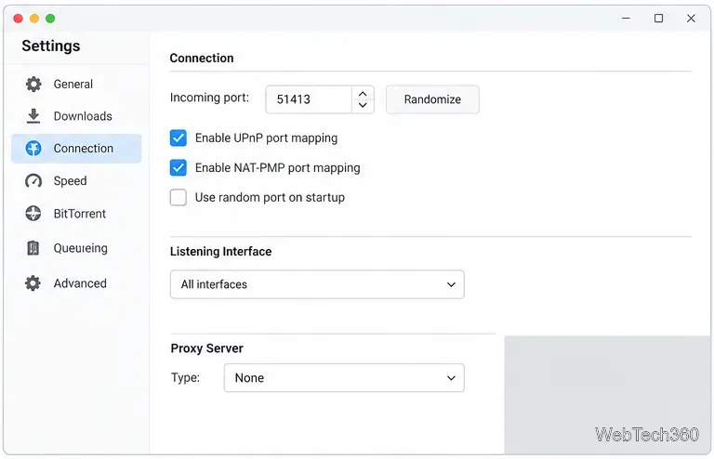Open the BitTorrent settings page

pos(80,214)
